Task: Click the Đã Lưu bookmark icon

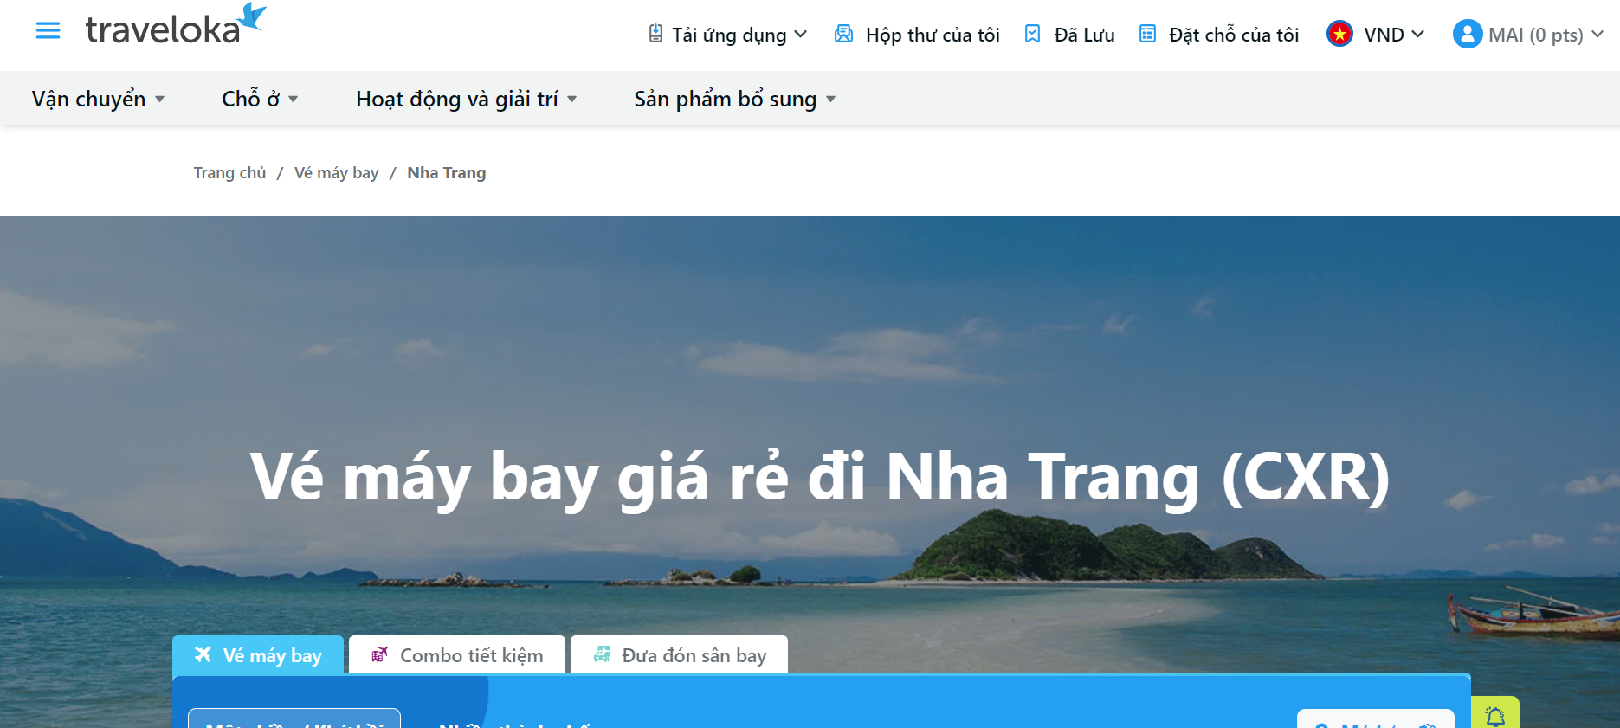Action: point(1032,35)
